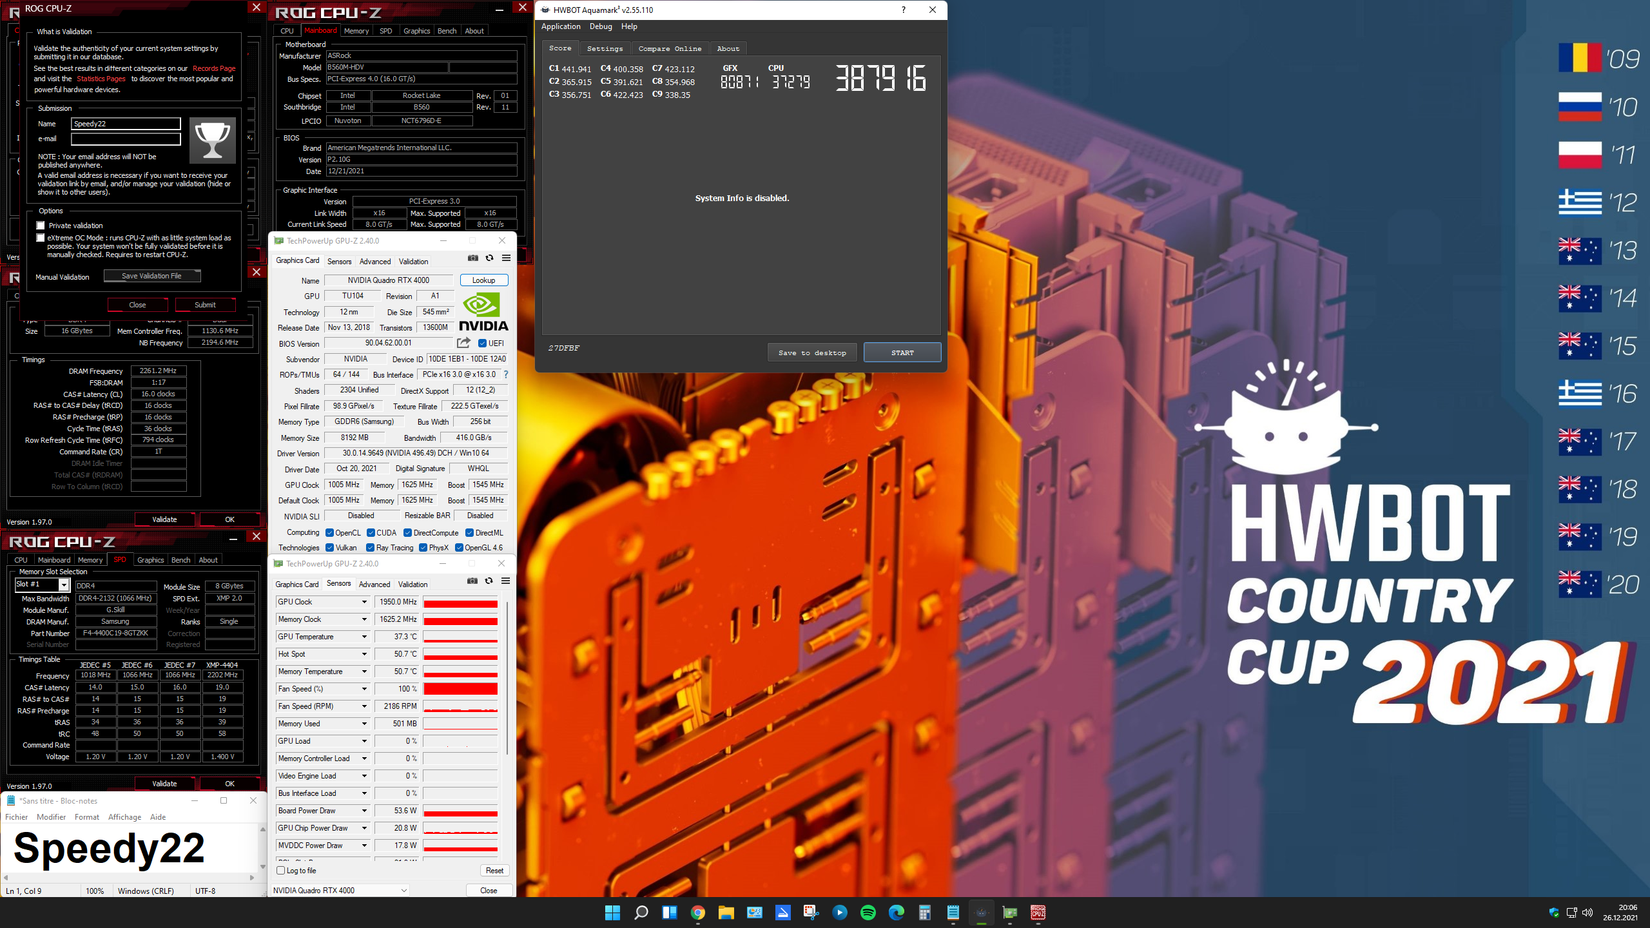The image size is (1650, 928).
Task: Expand the GPU Load sensor dropdown
Action: click(364, 741)
